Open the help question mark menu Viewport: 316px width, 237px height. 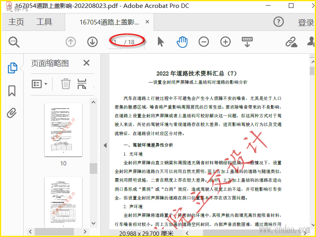click(278, 22)
